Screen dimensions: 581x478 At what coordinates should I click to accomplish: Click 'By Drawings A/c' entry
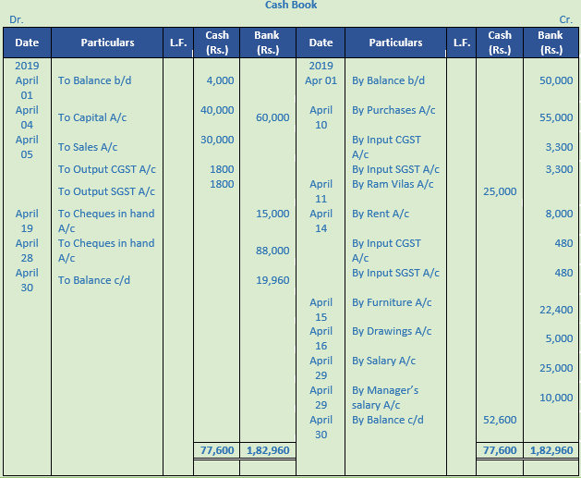[392, 331]
